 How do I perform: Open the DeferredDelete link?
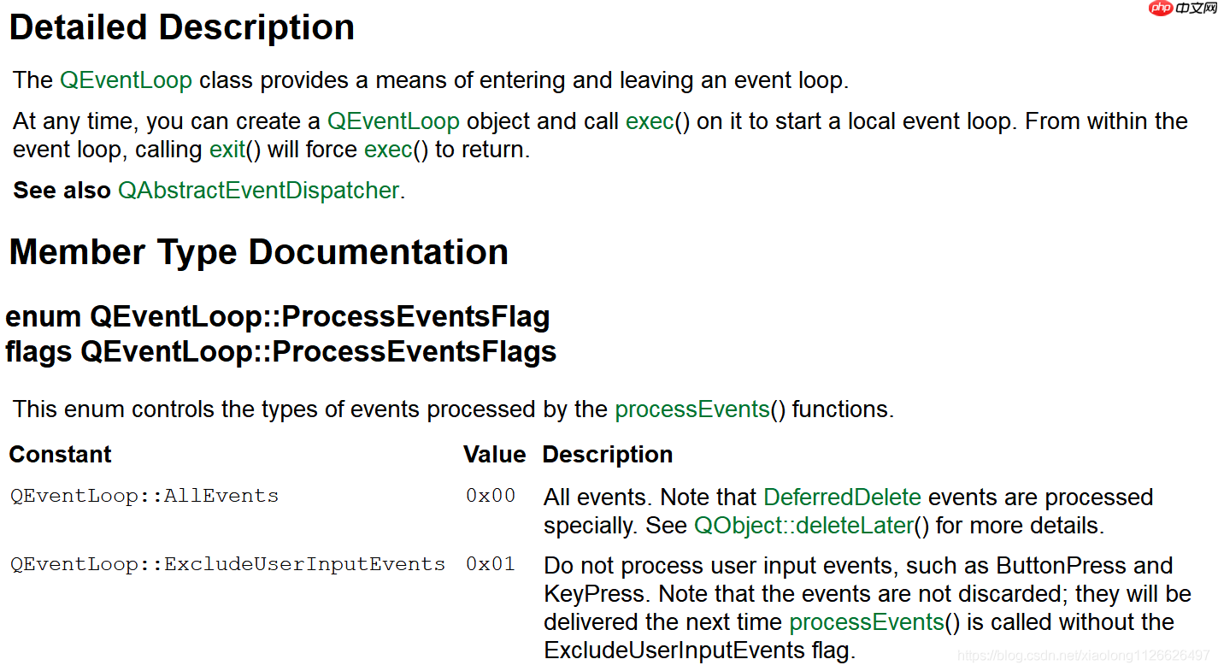(842, 497)
